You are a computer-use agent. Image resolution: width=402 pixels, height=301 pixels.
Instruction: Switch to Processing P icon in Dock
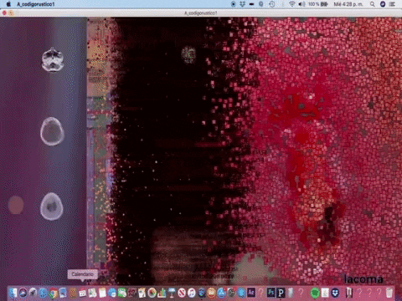coord(281,293)
